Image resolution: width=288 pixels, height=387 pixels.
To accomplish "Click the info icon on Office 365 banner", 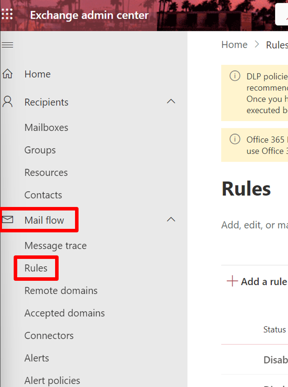I will [234, 139].
